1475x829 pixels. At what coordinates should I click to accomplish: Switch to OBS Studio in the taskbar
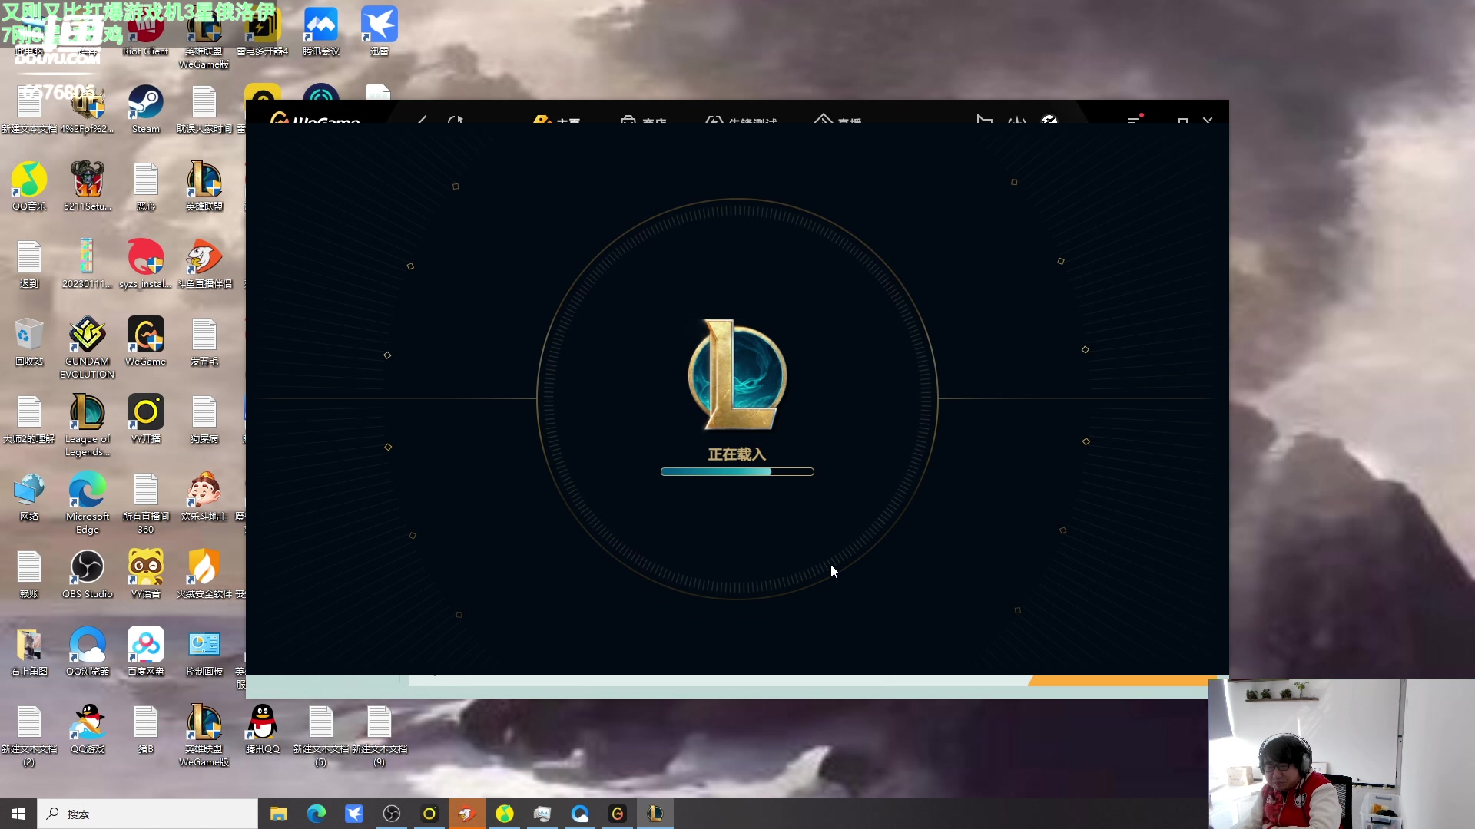point(391,814)
